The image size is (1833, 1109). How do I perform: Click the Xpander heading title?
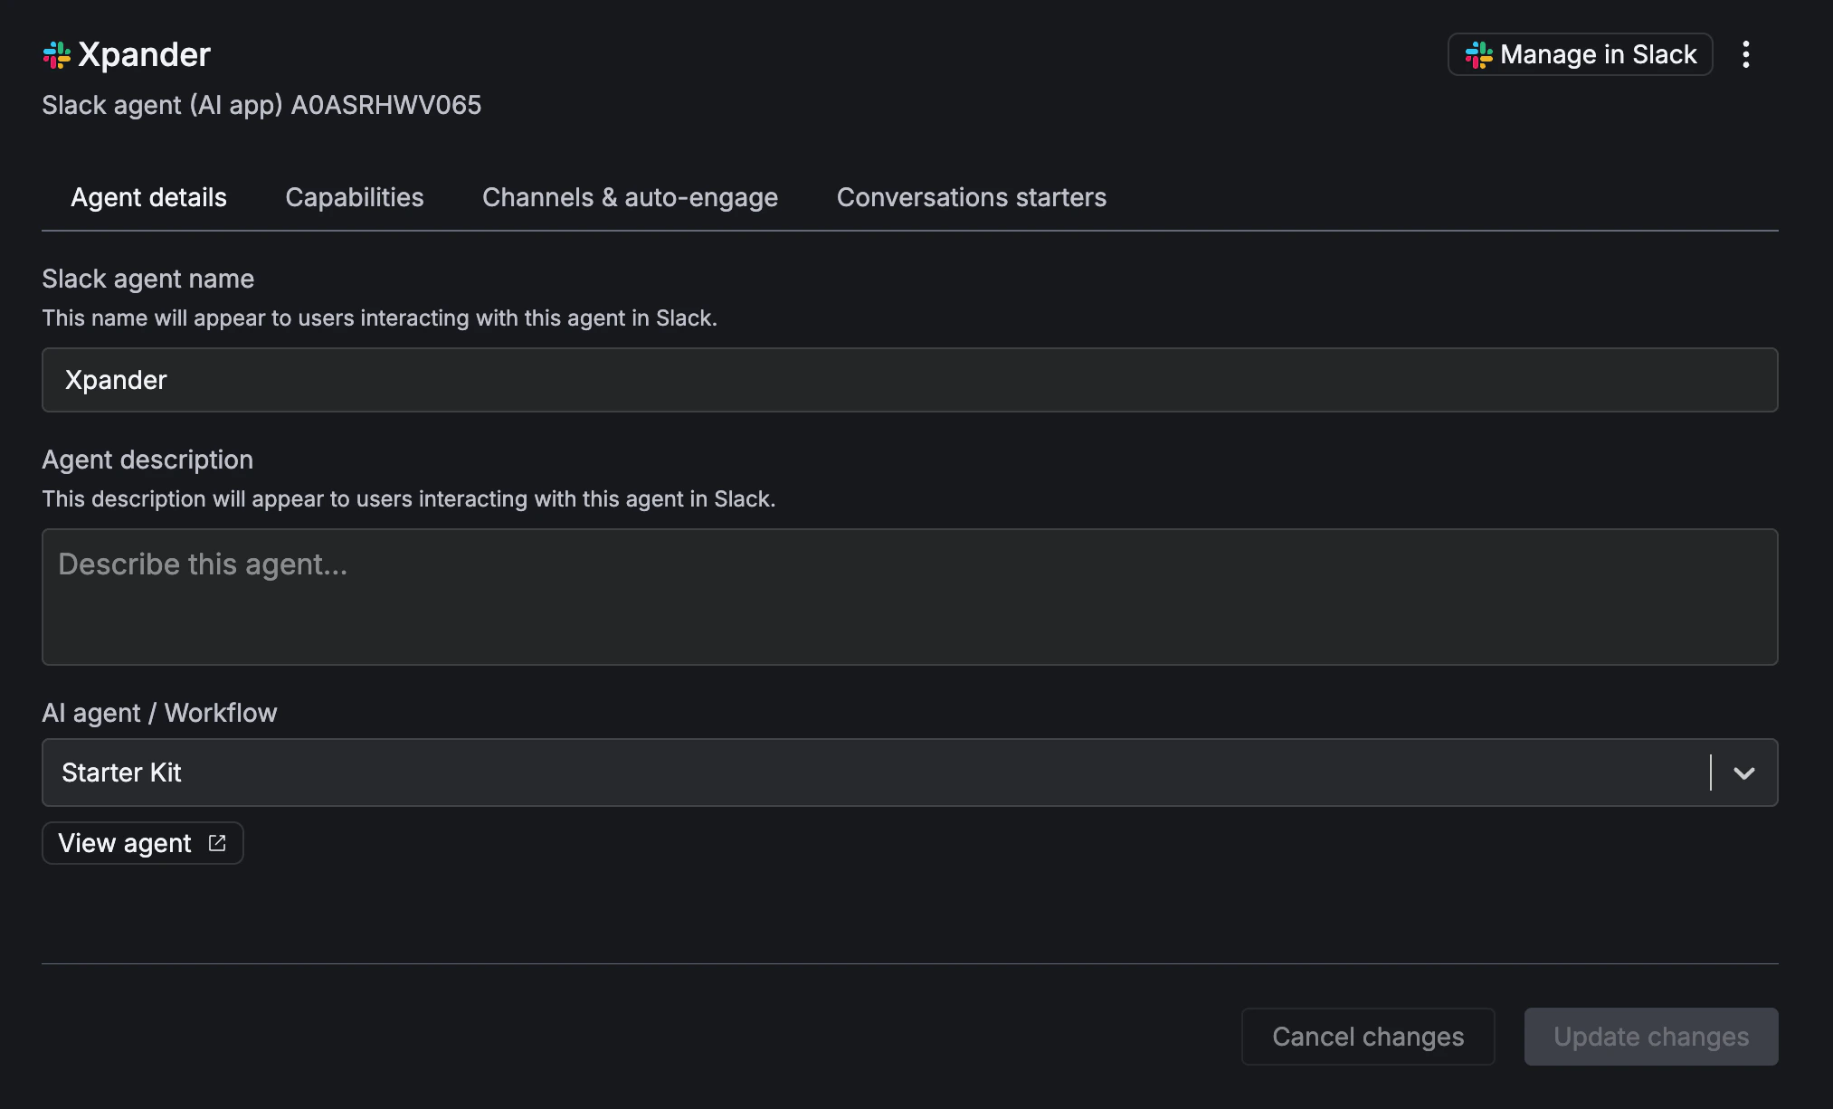pos(145,54)
